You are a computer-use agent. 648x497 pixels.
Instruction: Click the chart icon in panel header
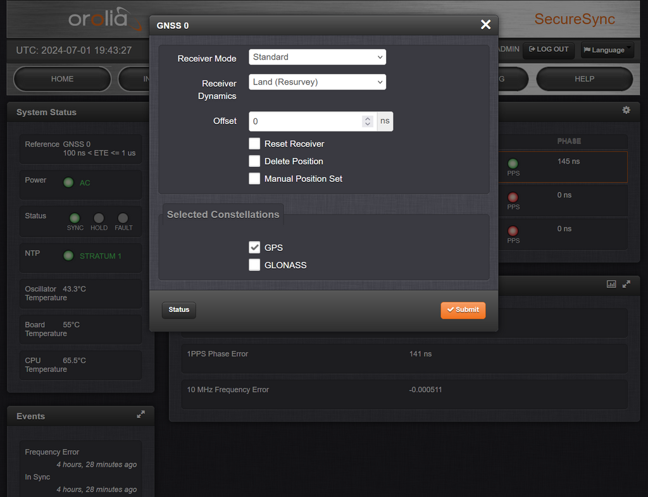pyautogui.click(x=611, y=284)
